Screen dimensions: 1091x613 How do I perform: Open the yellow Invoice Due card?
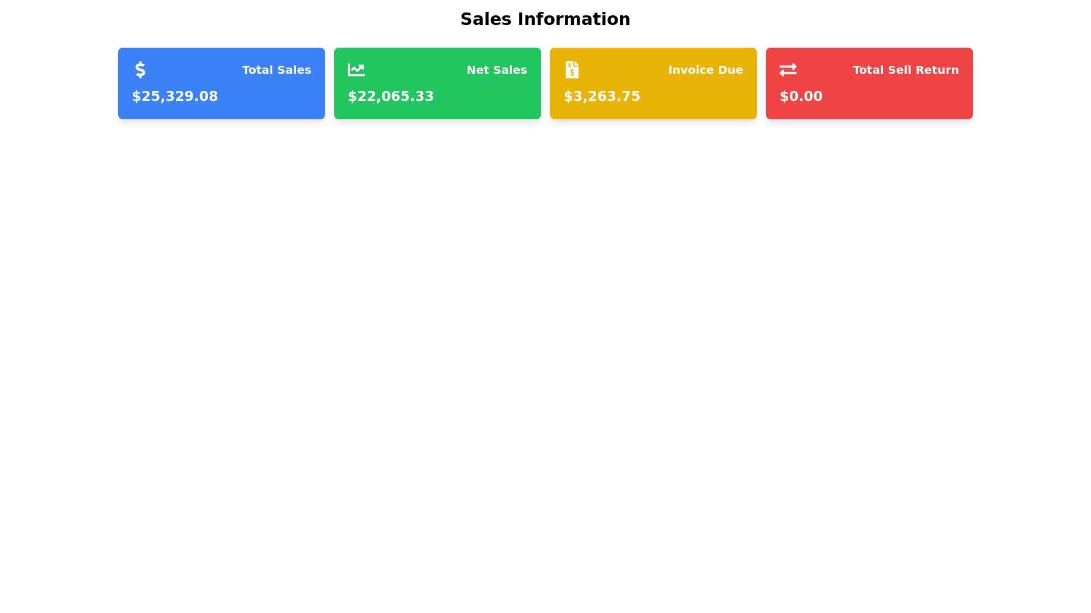653,83
